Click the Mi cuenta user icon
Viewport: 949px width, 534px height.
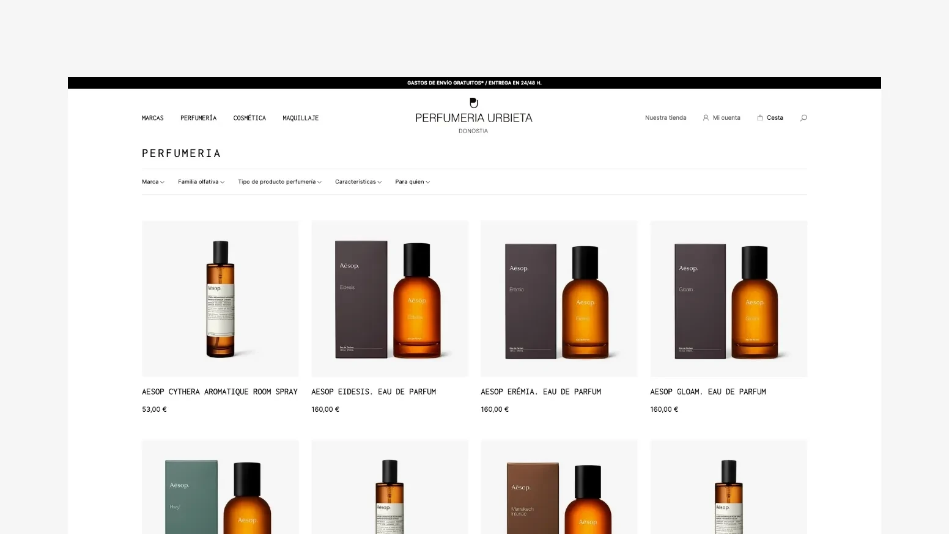click(706, 118)
